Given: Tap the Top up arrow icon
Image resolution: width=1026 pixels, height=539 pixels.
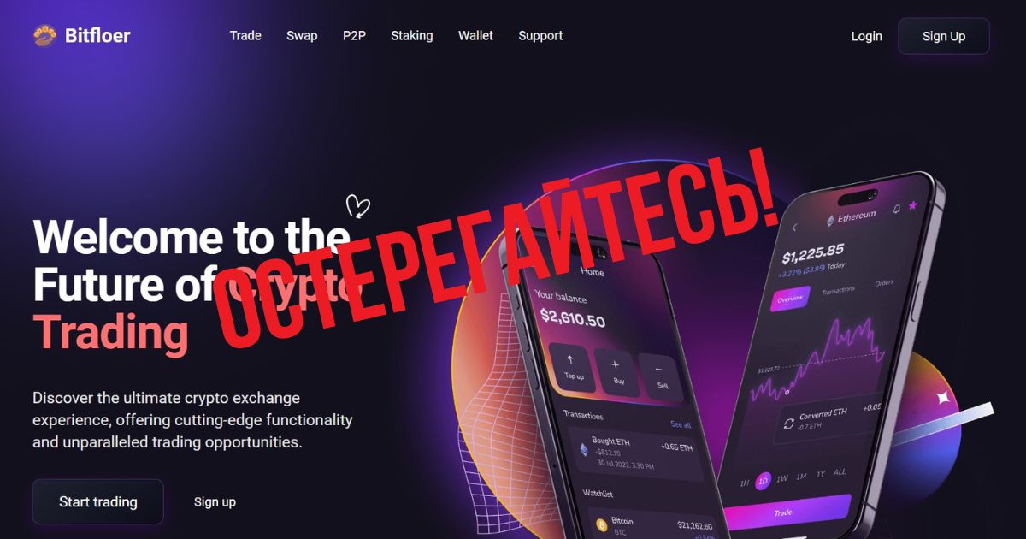Looking at the screenshot, I should coord(570,360).
